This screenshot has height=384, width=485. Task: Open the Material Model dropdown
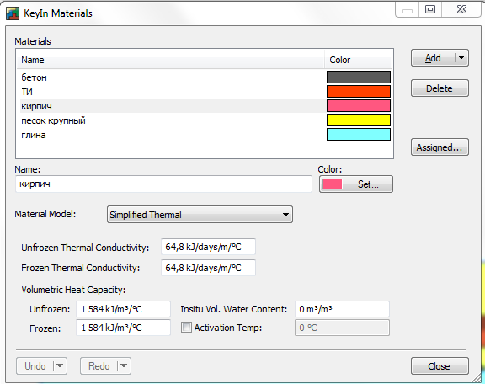pos(200,215)
